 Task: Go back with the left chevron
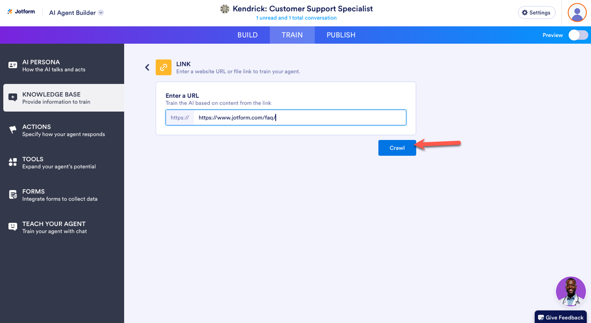147,67
